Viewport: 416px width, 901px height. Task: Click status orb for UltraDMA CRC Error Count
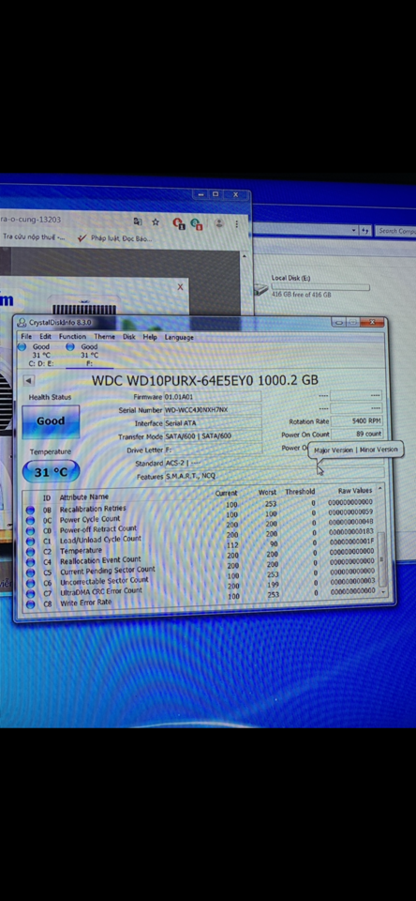pyautogui.click(x=30, y=593)
